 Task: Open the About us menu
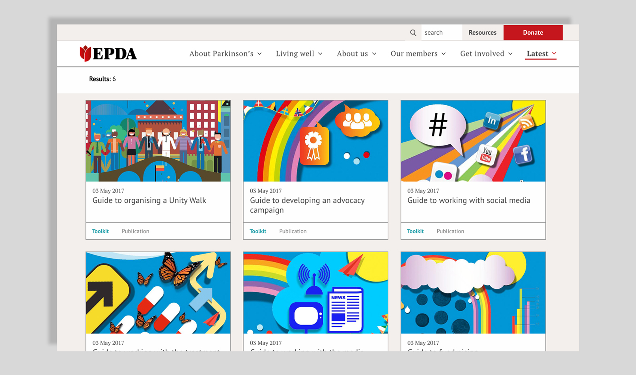[357, 54]
